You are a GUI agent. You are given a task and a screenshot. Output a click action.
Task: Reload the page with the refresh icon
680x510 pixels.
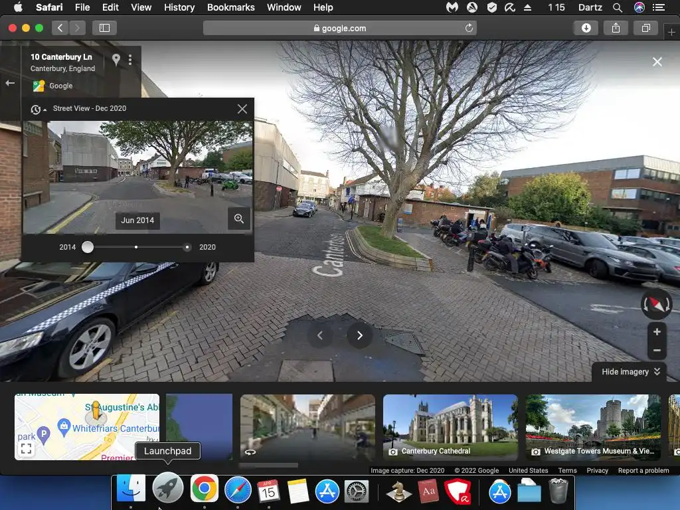coord(469,28)
